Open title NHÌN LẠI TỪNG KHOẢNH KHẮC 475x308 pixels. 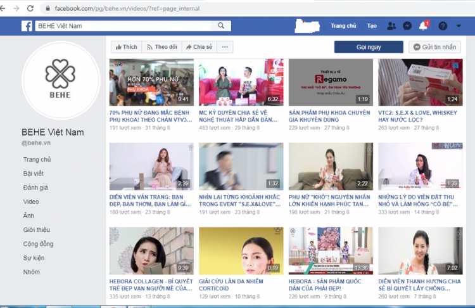tap(239, 200)
